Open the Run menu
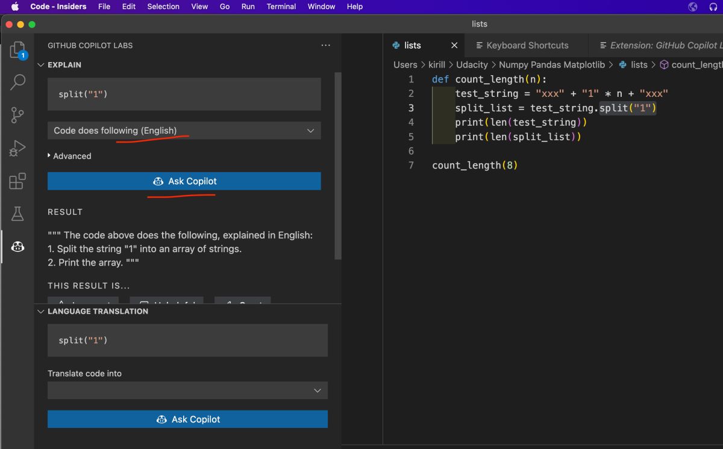 click(x=248, y=7)
